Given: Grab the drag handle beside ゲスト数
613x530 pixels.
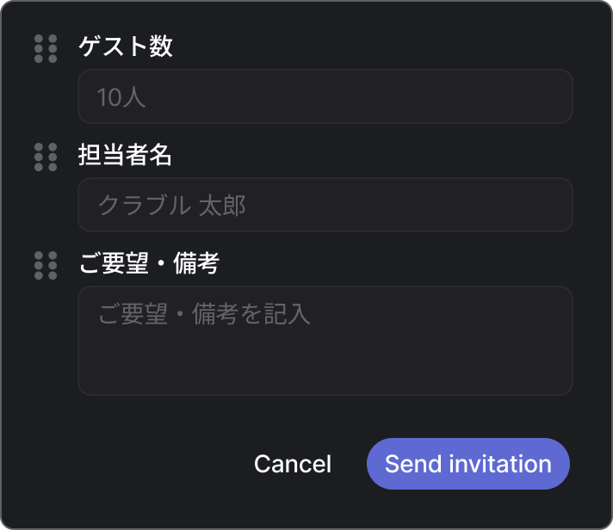Looking at the screenshot, I should click(x=46, y=48).
